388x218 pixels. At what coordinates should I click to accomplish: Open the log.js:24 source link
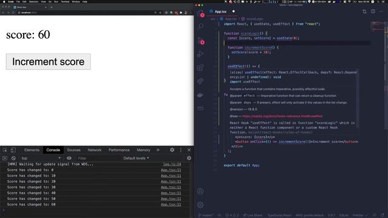[172, 164]
